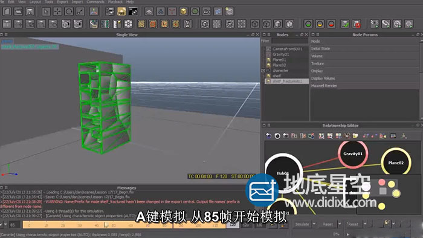The height and width of the screenshot is (238, 423).
Task: Click the FIRE icon in the toolbar
Action: point(121,11)
